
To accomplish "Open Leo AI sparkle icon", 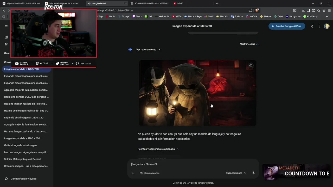I will coord(319,10).
